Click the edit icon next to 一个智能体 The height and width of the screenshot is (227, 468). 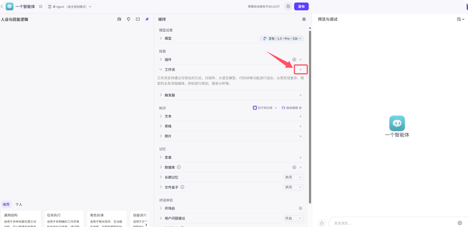pos(41,6)
